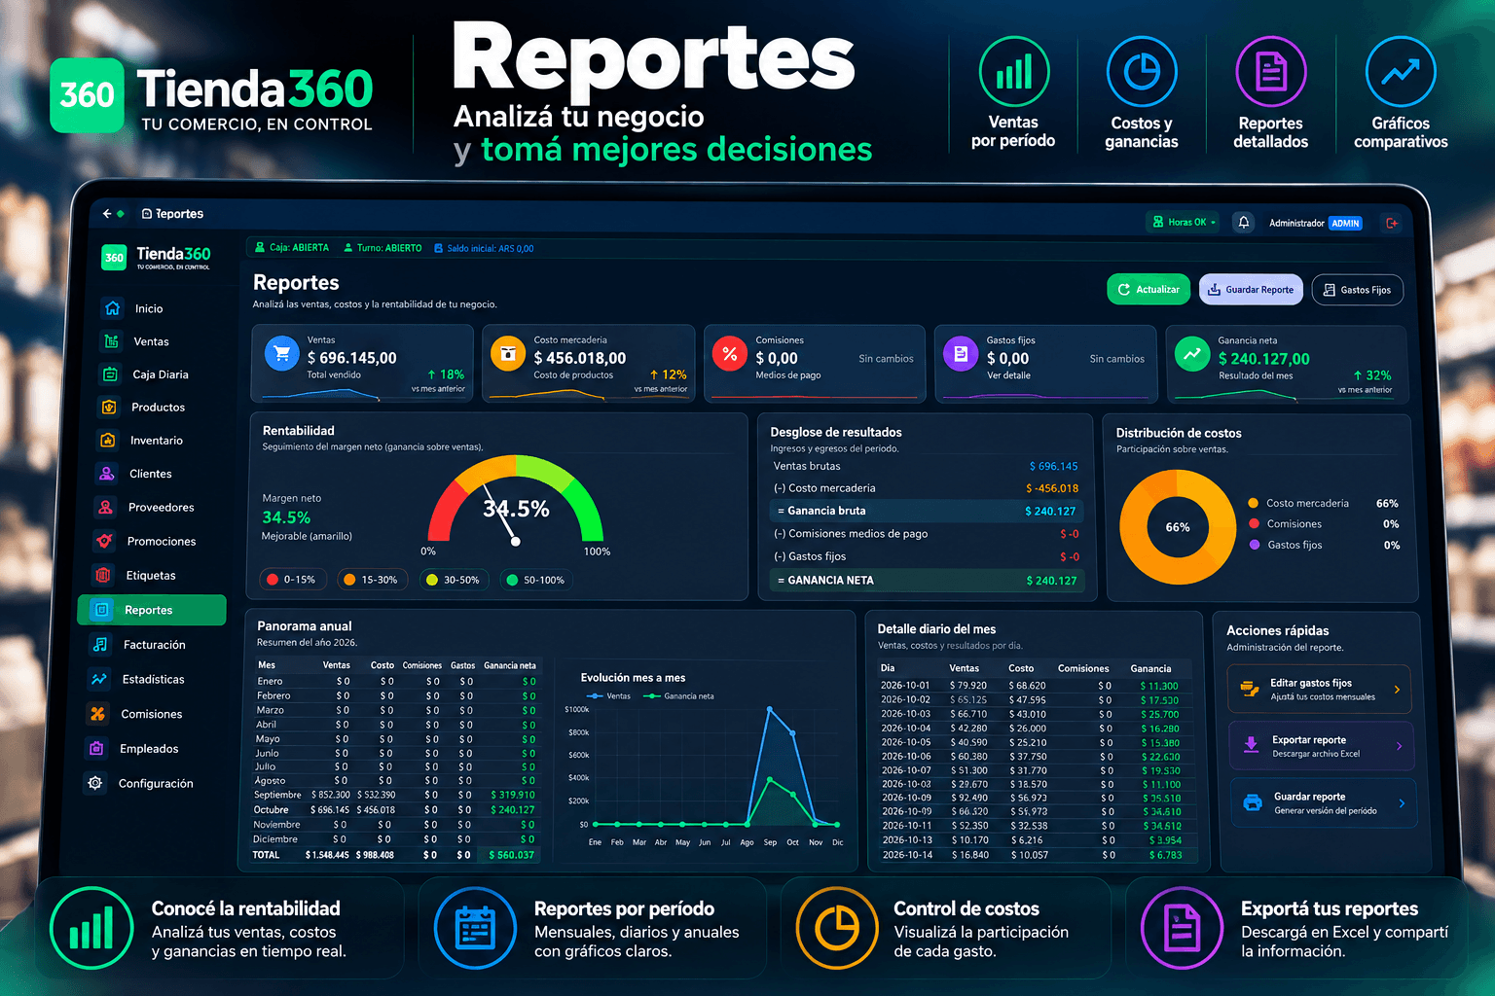1495x996 pixels.
Task: Select the Reportes menu item in sidebar
Action: coord(152,610)
